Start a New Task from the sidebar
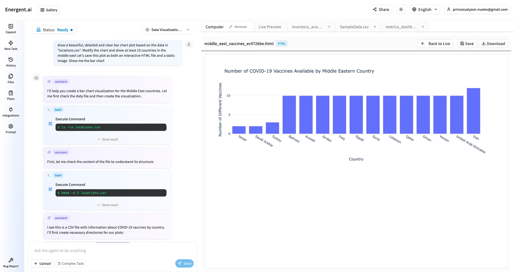The height and width of the screenshot is (272, 514). 11,45
